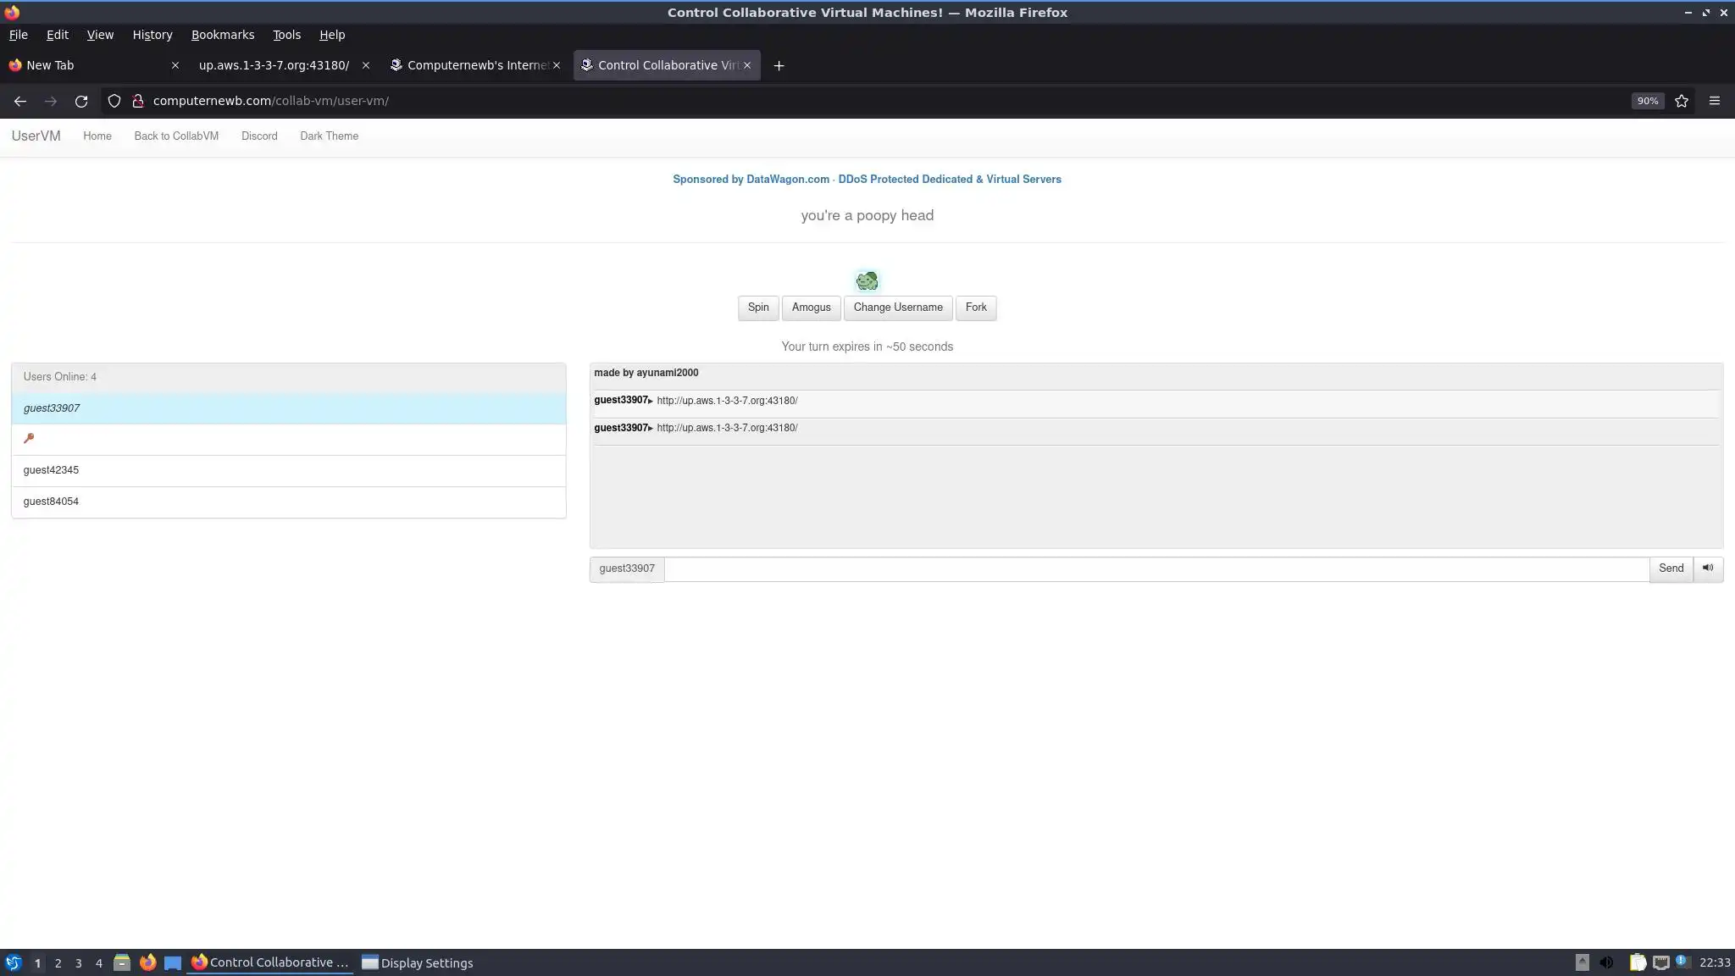Viewport: 1735px width, 976px height.
Task: Click the 90% zoom level indicator
Action: [x=1647, y=101]
